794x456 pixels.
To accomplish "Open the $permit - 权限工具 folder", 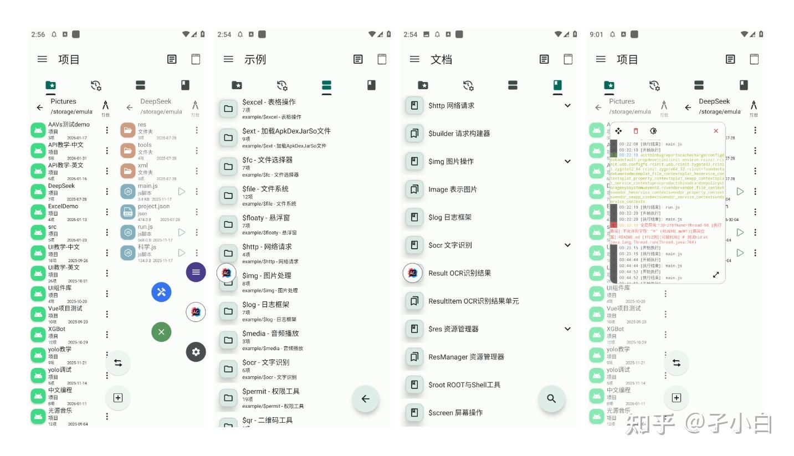I will pos(305,398).
